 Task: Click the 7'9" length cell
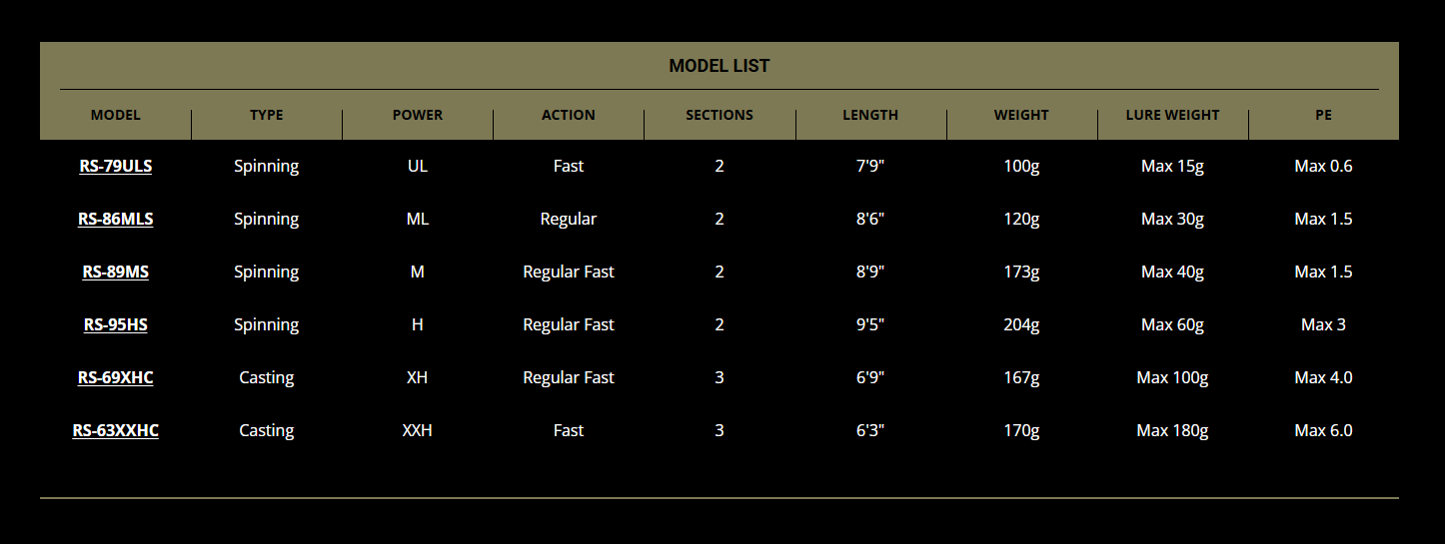point(870,166)
